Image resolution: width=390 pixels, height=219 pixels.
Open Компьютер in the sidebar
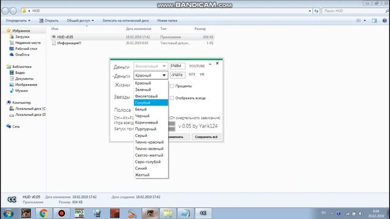tap(21, 103)
